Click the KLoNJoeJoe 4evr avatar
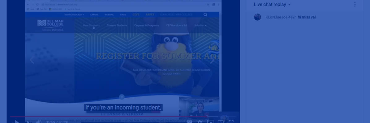The height and width of the screenshot is (123, 370). (257, 17)
